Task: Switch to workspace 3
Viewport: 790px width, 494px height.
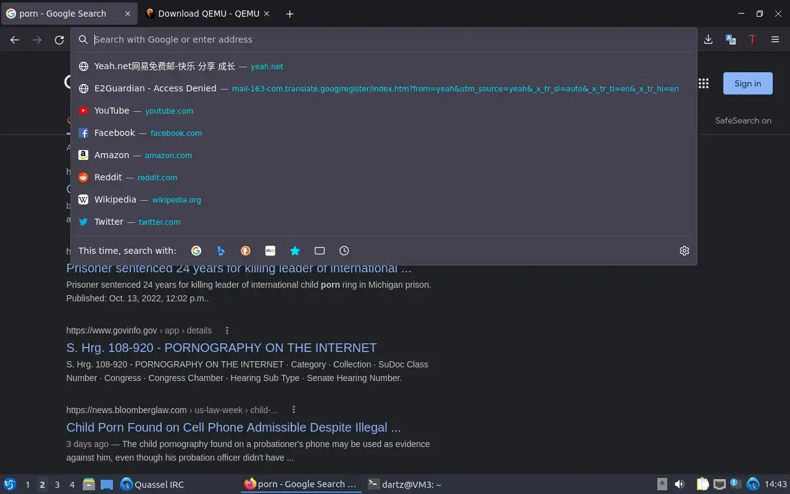Action: pos(57,485)
